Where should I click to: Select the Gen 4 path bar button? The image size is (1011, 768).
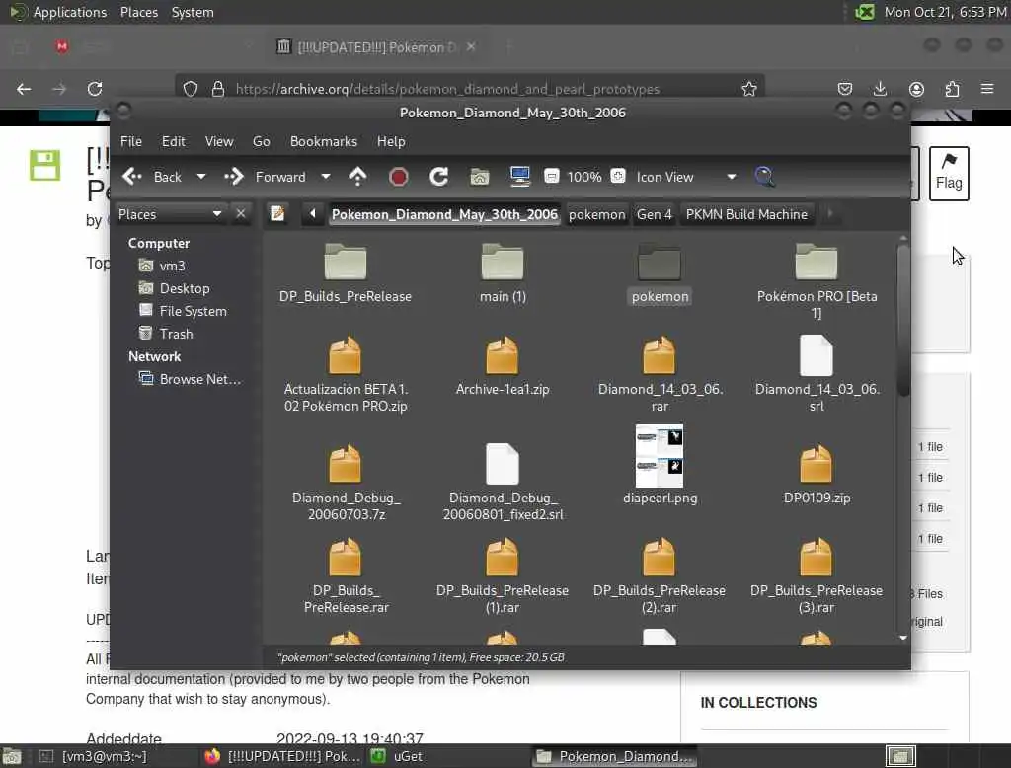(x=654, y=214)
